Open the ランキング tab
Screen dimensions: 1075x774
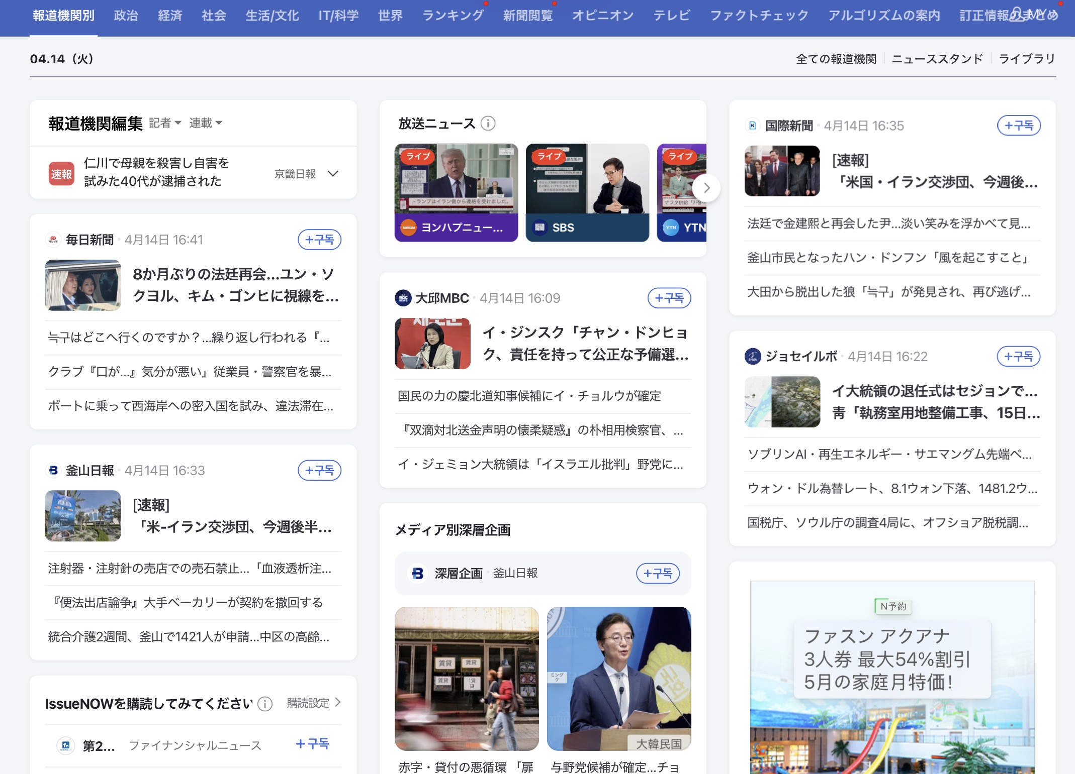click(x=453, y=16)
